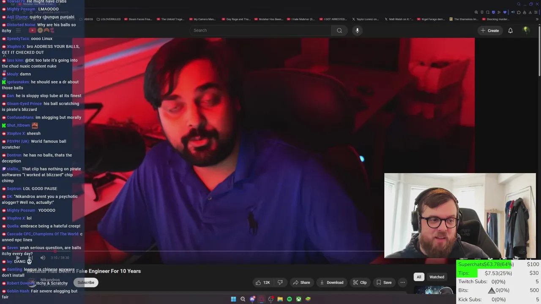Screen dimensions: 541x304
Task: Open the Opera profile person icon
Action: coord(525,12)
